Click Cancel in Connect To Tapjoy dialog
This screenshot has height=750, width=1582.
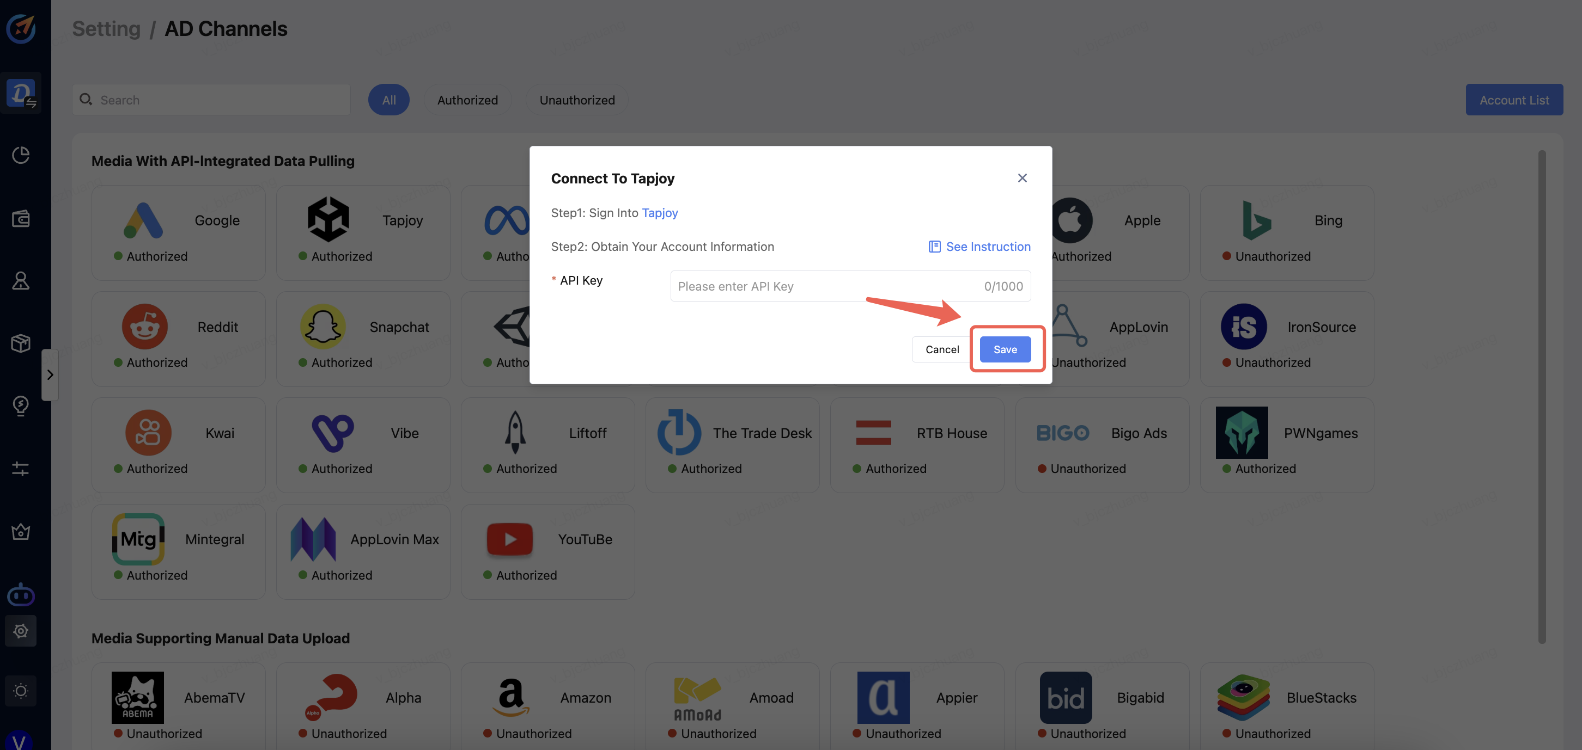(941, 349)
